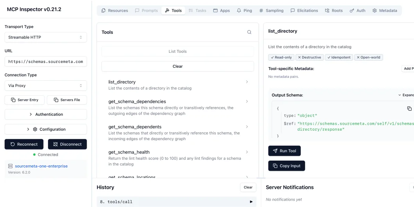414x207 pixels.
Task: Click the list_directory heading in detail panel
Action: coord(283,31)
